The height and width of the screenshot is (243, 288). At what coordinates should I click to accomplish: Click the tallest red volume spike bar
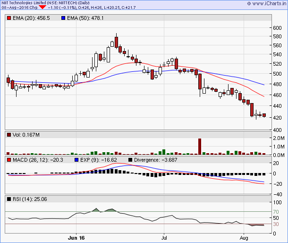[200, 147]
